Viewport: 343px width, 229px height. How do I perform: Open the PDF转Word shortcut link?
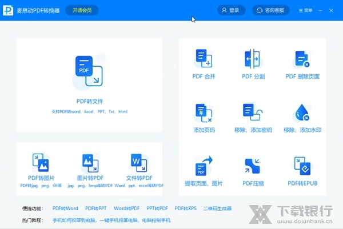coord(65,208)
